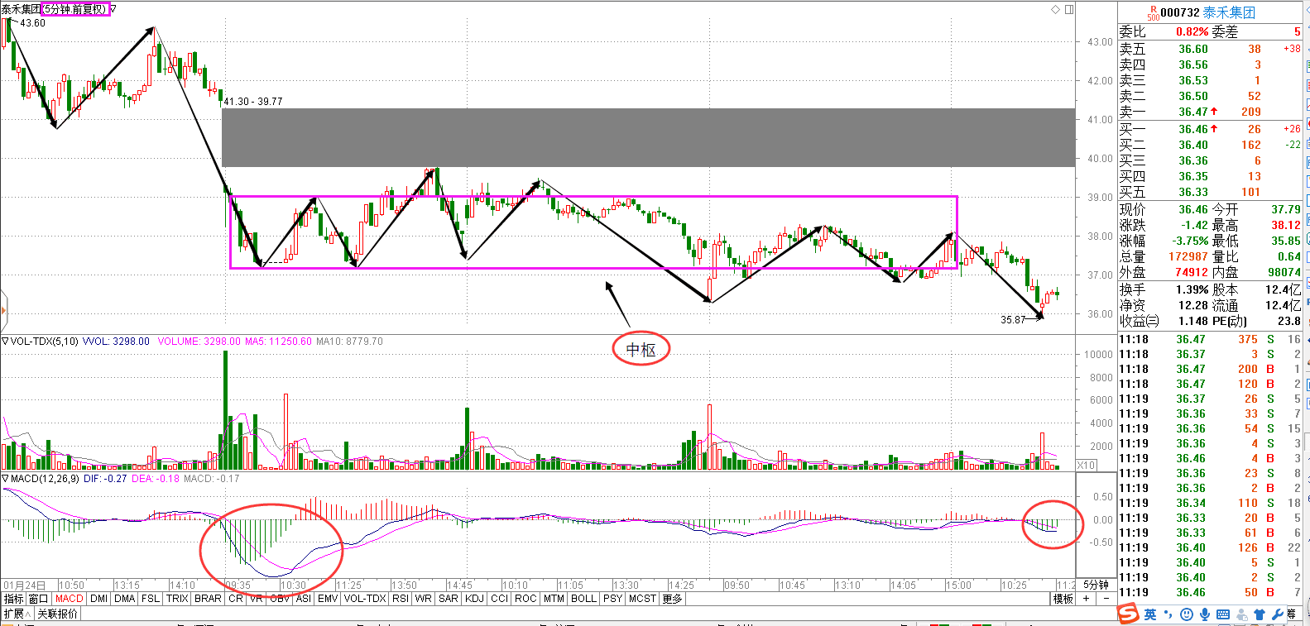Switch to BRAR indicator
This screenshot has height=626, width=1310.
[208, 599]
